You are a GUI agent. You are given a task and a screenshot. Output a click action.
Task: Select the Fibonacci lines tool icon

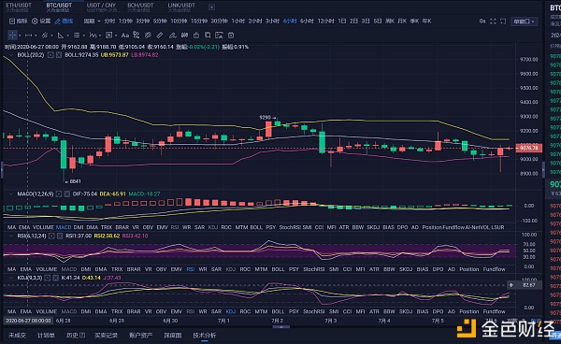point(77,35)
